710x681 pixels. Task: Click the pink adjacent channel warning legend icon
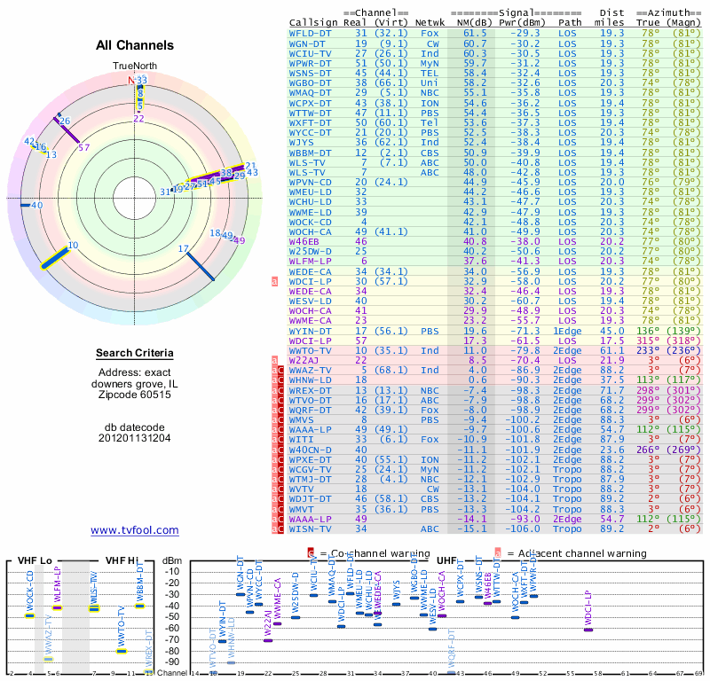[499, 553]
